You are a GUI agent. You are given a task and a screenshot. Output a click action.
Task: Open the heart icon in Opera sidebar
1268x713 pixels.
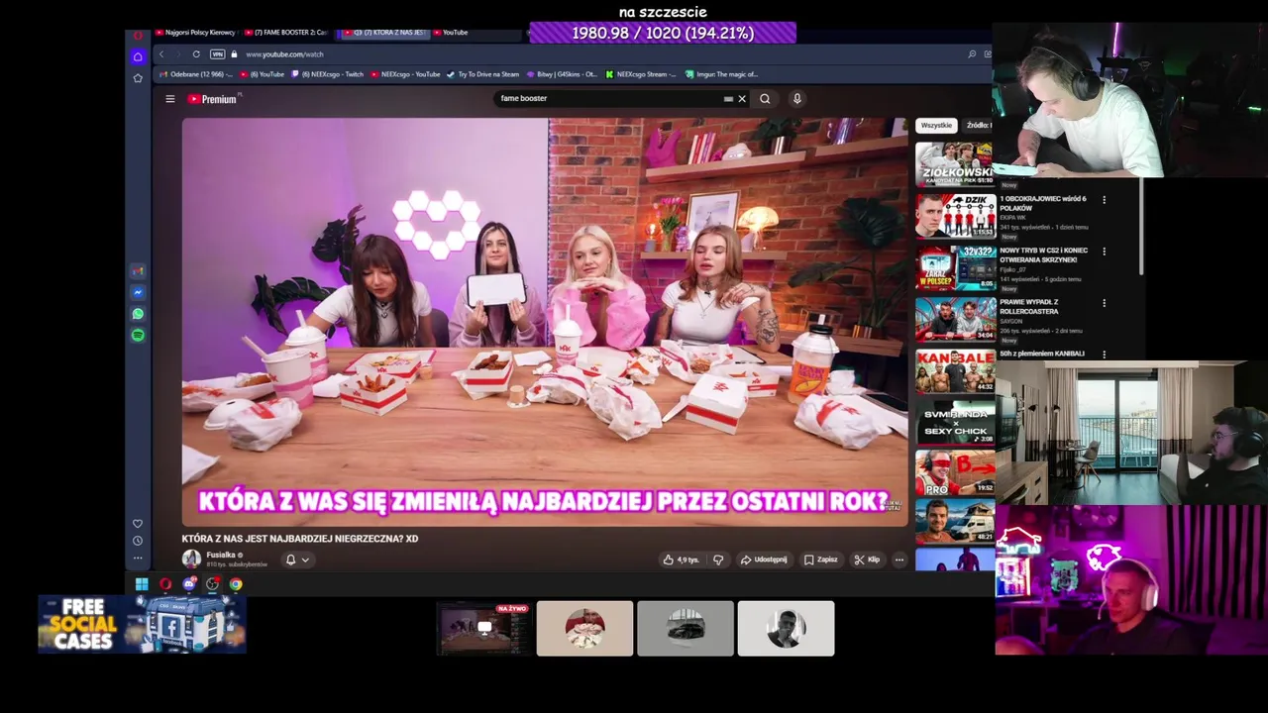[138, 524]
